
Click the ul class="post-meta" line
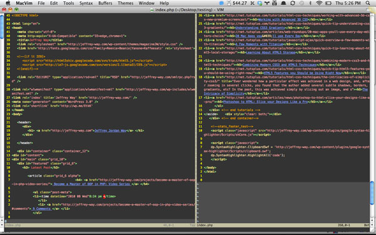tap(52, 192)
